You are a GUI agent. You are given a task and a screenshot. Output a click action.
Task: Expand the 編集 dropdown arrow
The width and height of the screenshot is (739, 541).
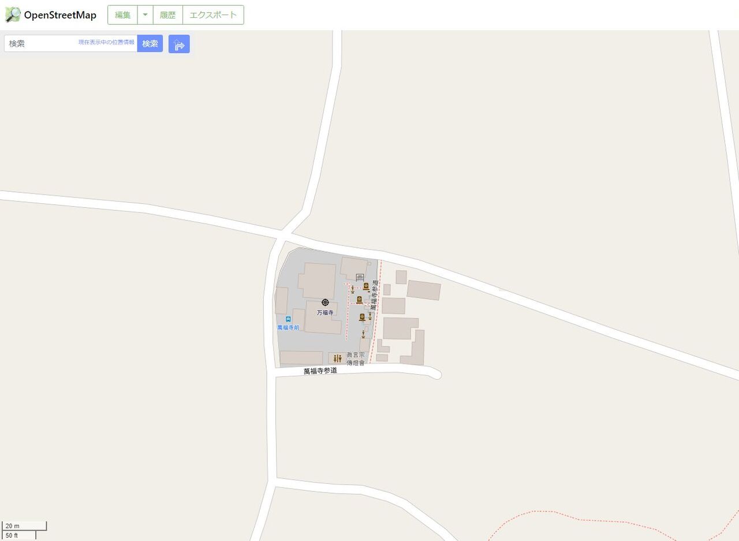pos(145,15)
